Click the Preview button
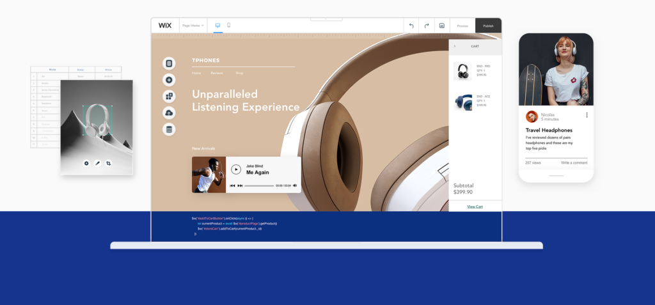655x305 pixels. tap(462, 26)
